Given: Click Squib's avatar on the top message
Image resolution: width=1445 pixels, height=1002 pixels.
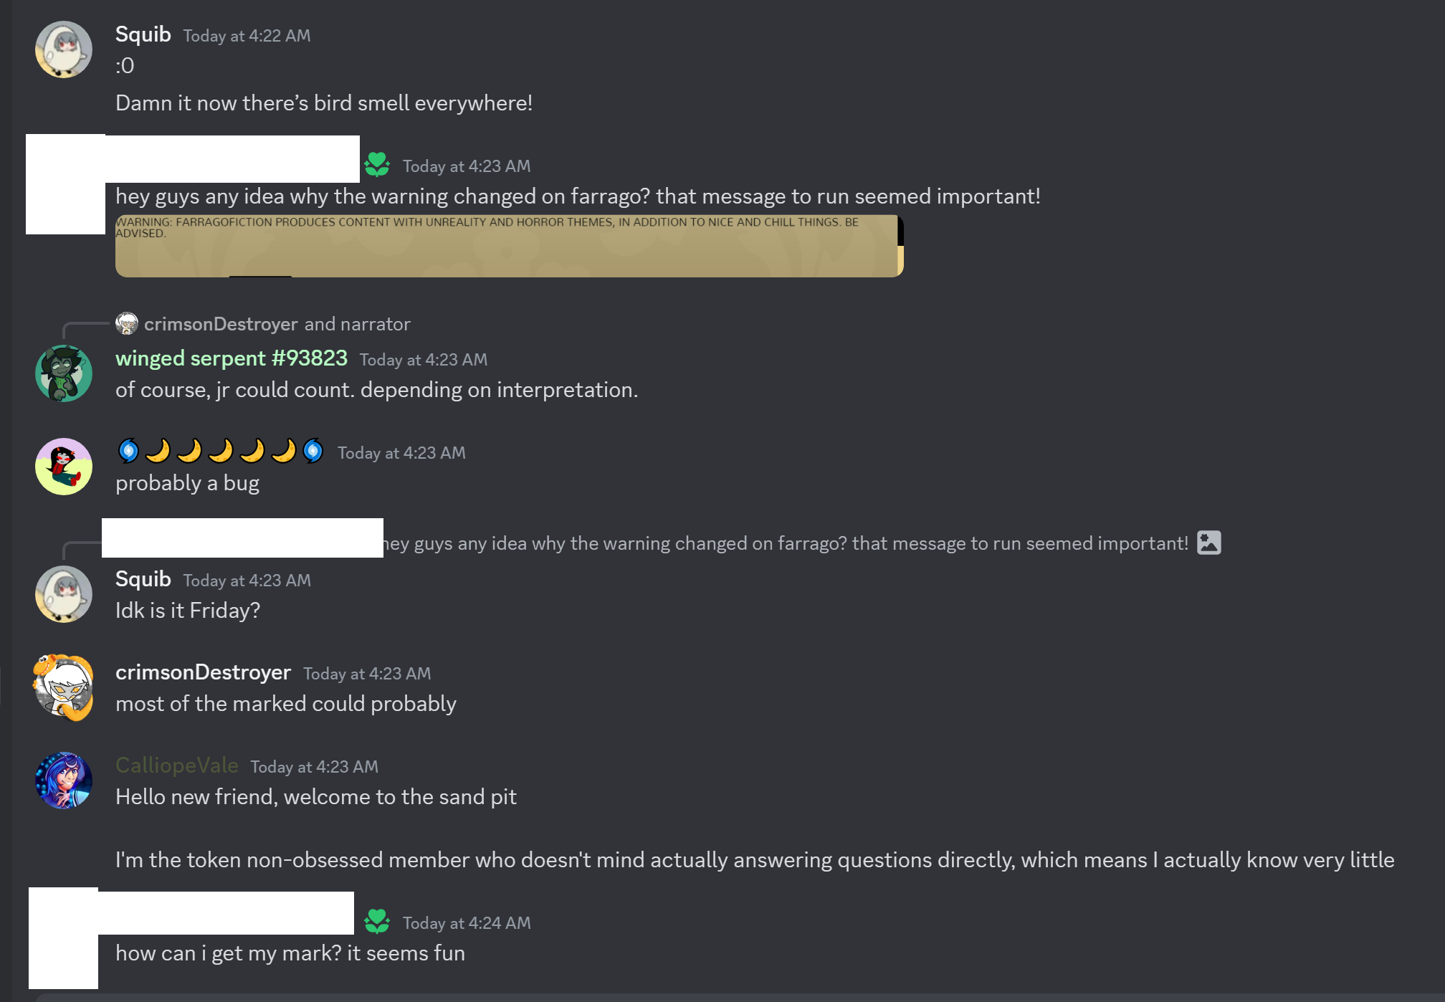Looking at the screenshot, I should pos(64,49).
